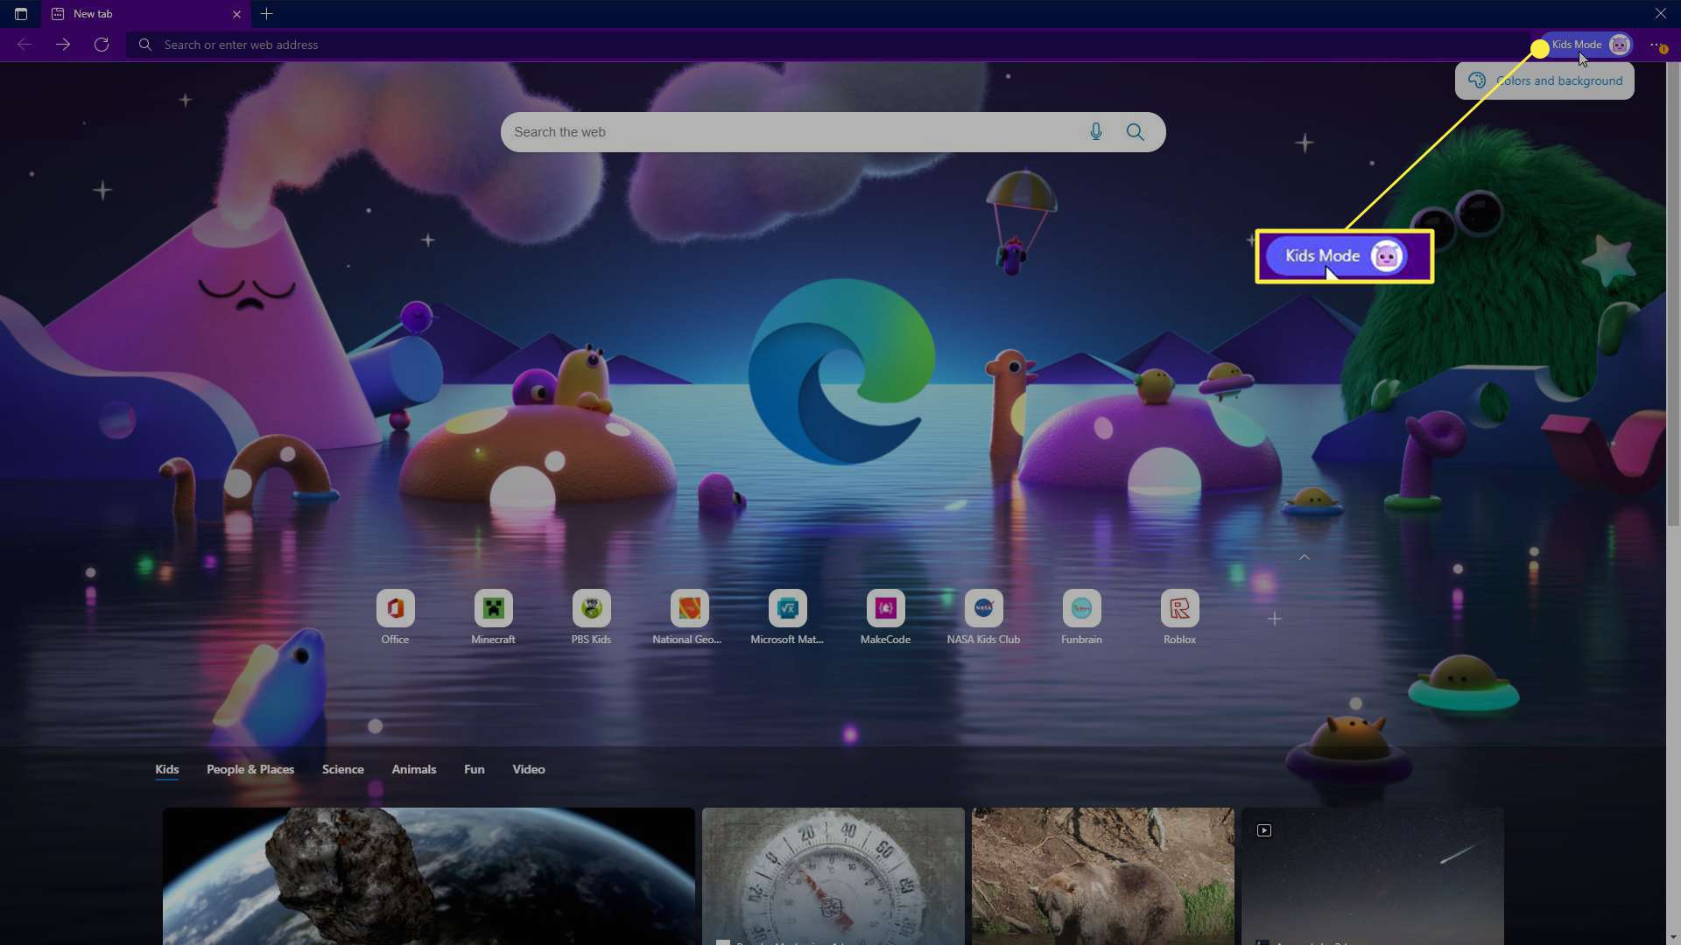Open the National Geographic quick link
This screenshot has width=1681, height=945.
click(689, 617)
